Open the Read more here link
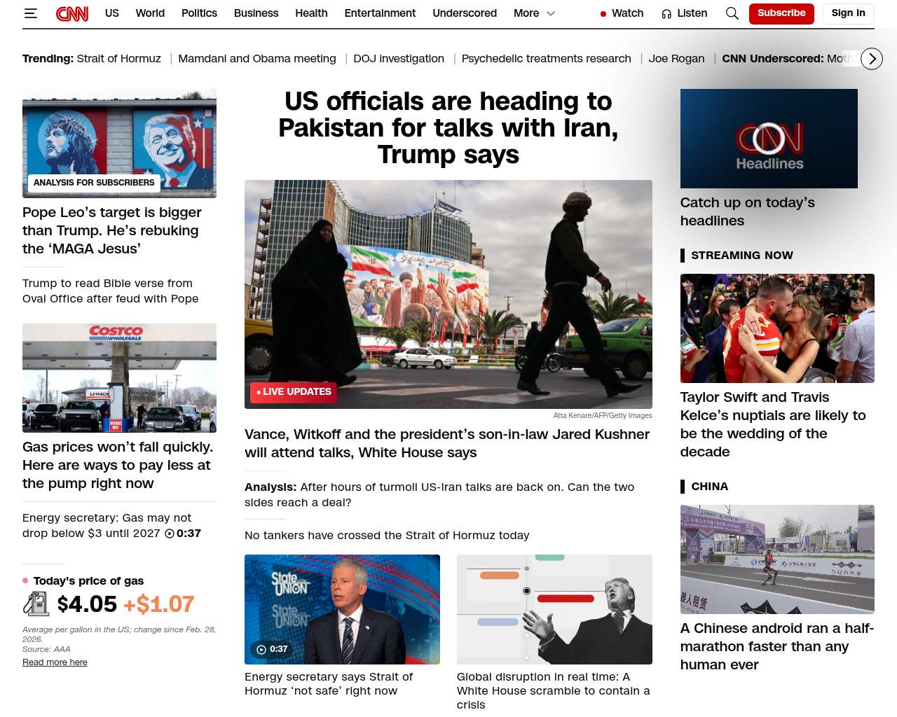 [55, 662]
